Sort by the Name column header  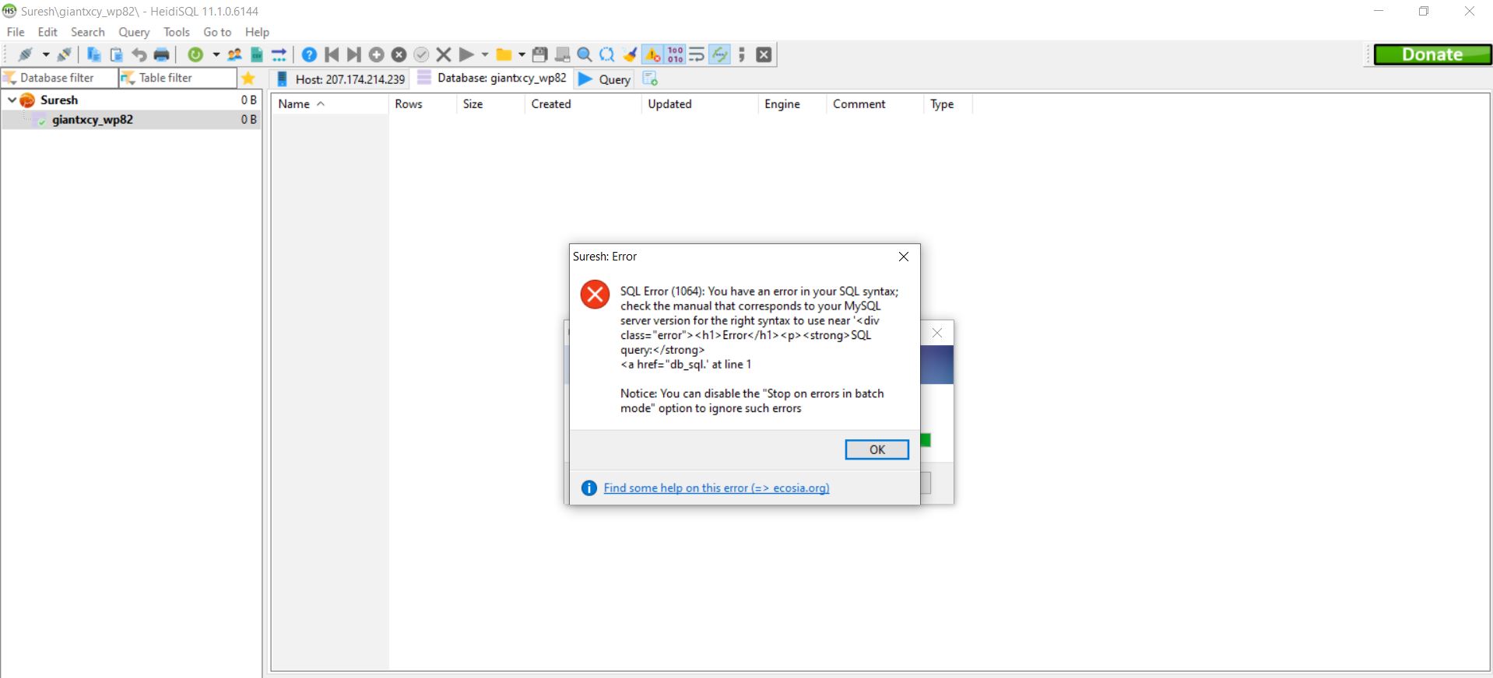coord(329,104)
